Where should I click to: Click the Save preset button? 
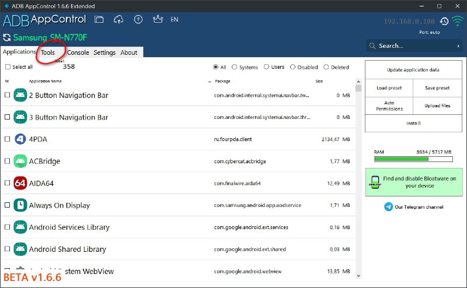coord(437,88)
